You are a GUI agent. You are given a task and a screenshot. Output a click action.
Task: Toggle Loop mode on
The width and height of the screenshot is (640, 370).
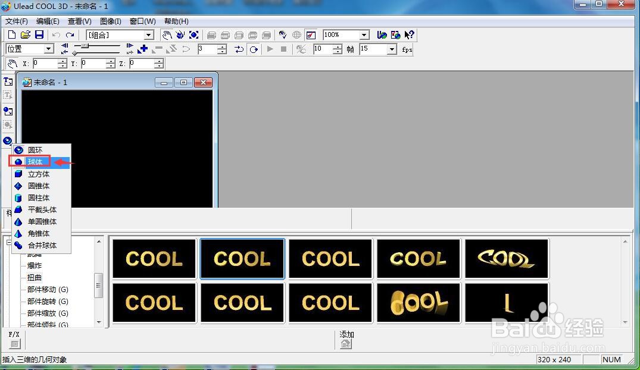[x=254, y=49]
